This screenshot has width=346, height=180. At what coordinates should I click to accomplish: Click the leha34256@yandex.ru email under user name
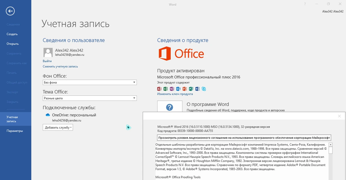point(70,55)
